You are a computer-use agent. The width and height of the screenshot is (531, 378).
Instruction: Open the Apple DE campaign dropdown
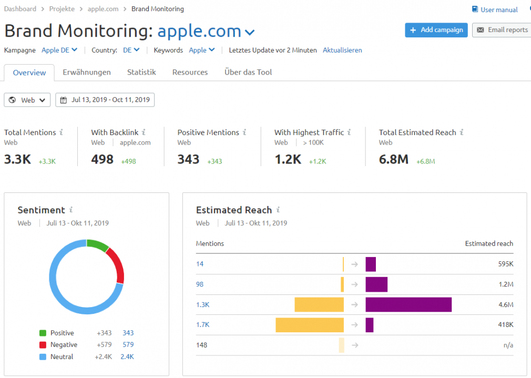[59, 50]
